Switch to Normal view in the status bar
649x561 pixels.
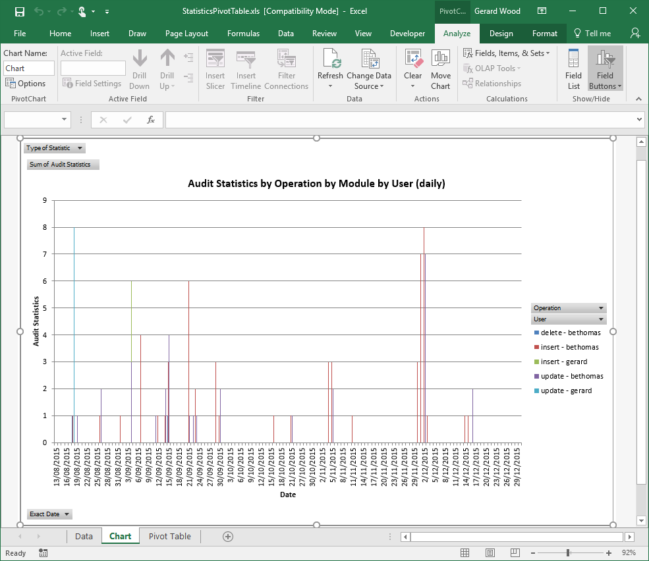465,553
